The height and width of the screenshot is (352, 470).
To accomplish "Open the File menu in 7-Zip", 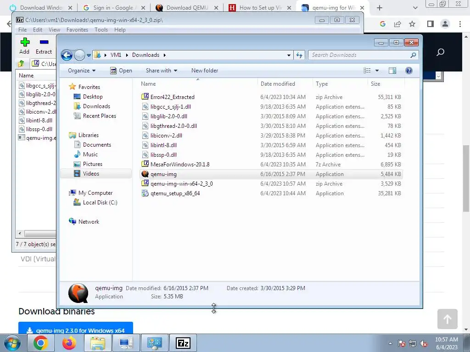I will (22, 30).
